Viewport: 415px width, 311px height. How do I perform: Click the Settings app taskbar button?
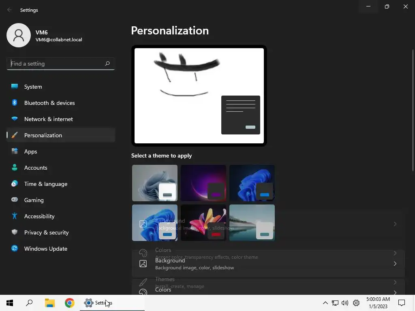click(x=112, y=303)
